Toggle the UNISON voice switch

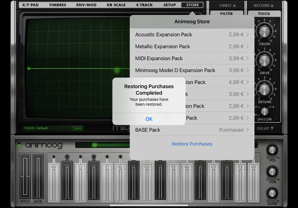(264, 111)
